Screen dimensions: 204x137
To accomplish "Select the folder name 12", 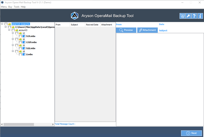I will point(24,33).
